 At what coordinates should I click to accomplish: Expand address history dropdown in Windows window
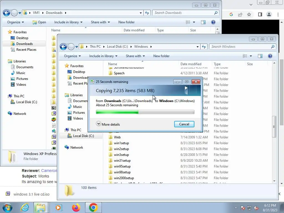[197, 47]
